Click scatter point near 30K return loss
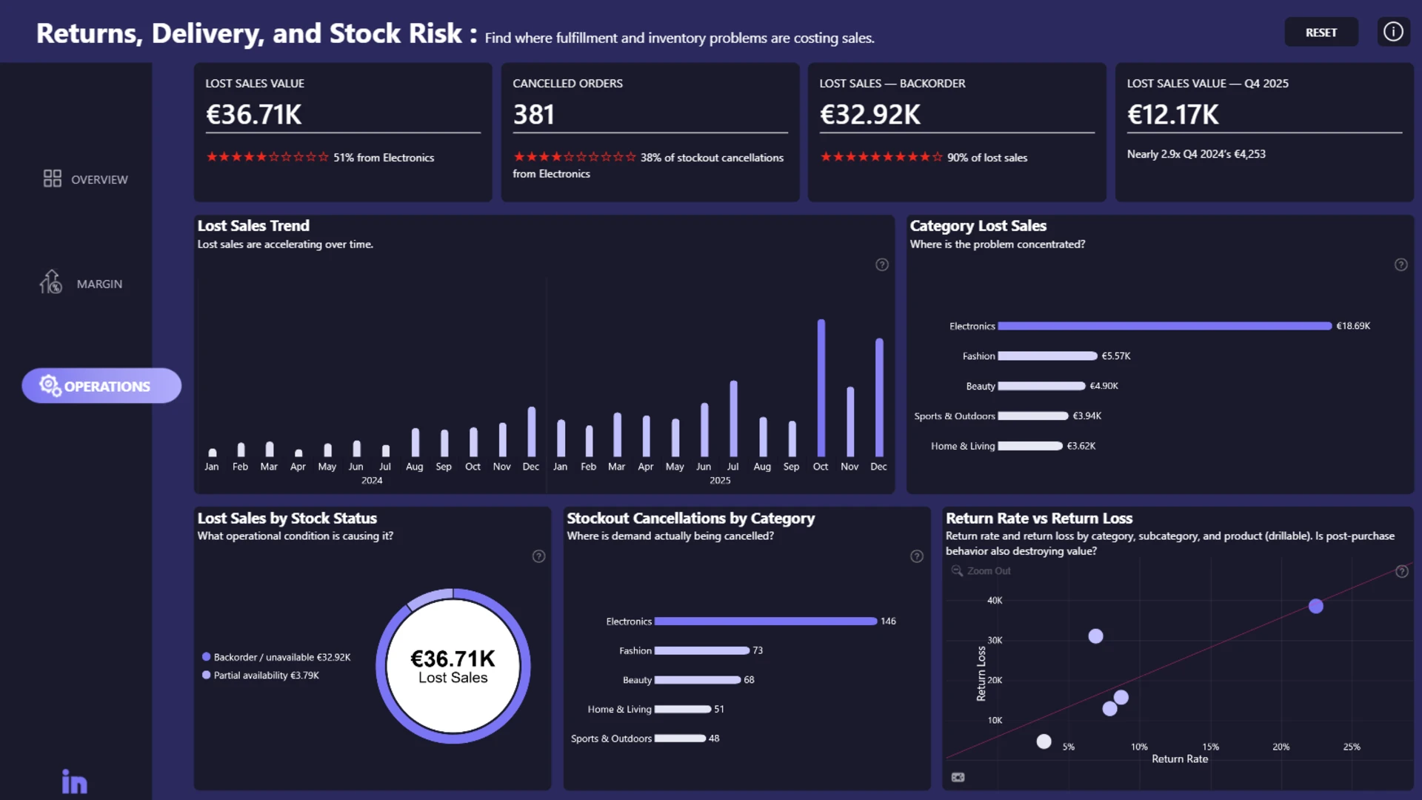Image resolution: width=1422 pixels, height=800 pixels. click(x=1095, y=636)
